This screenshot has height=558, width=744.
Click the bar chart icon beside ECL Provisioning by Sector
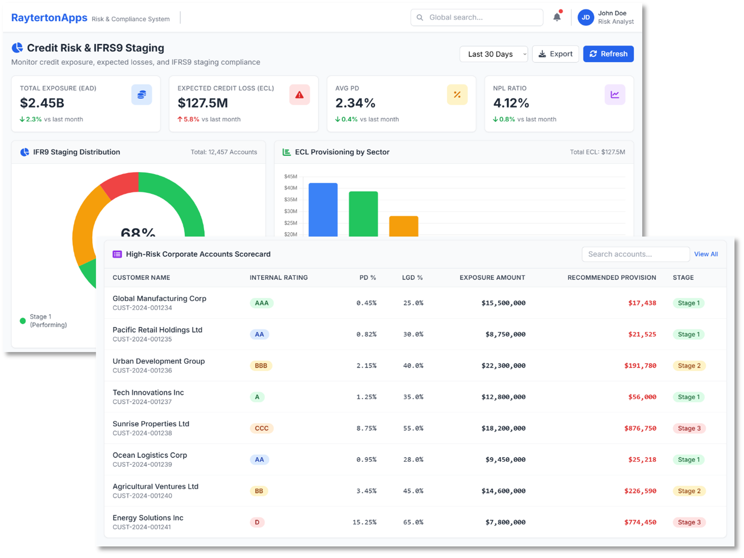pyautogui.click(x=286, y=152)
